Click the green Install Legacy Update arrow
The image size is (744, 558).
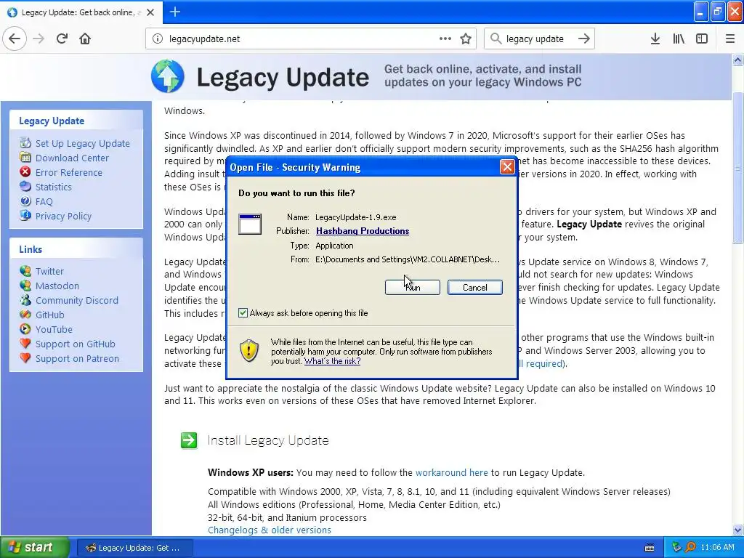(x=189, y=440)
